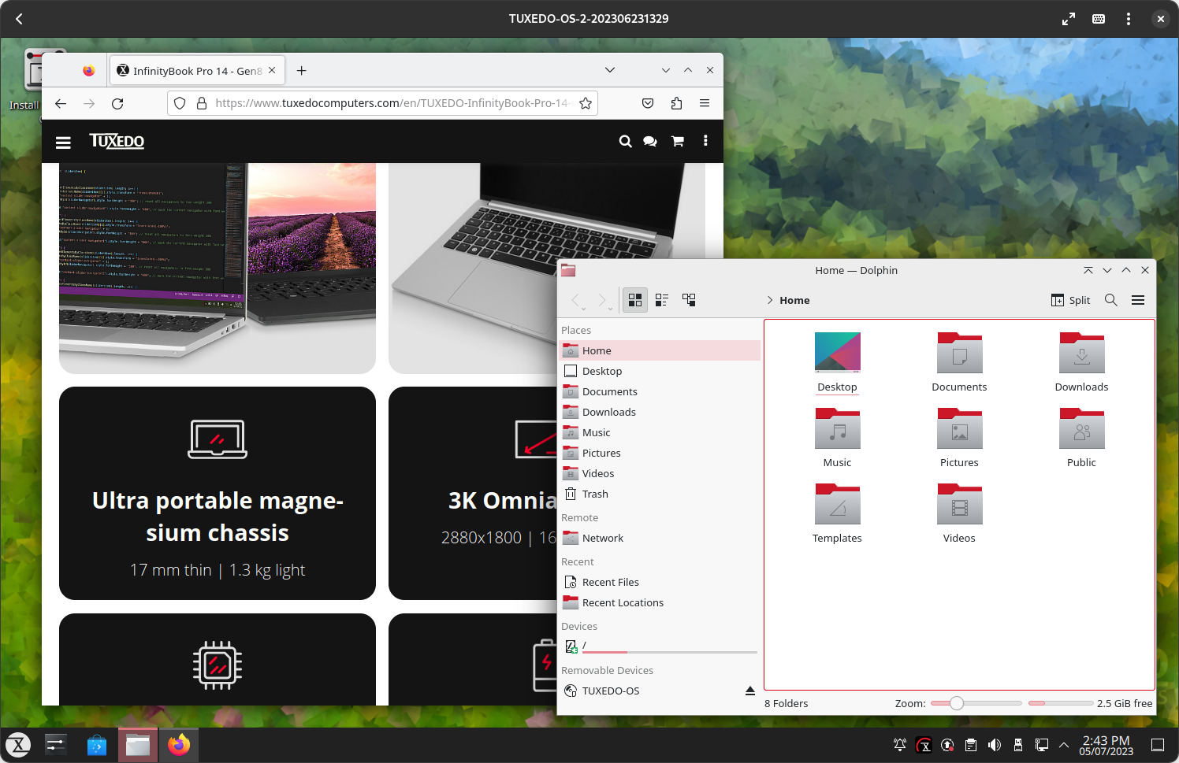Select Downloads folder icon in file view
This screenshot has height=763, width=1179.
click(x=1081, y=352)
